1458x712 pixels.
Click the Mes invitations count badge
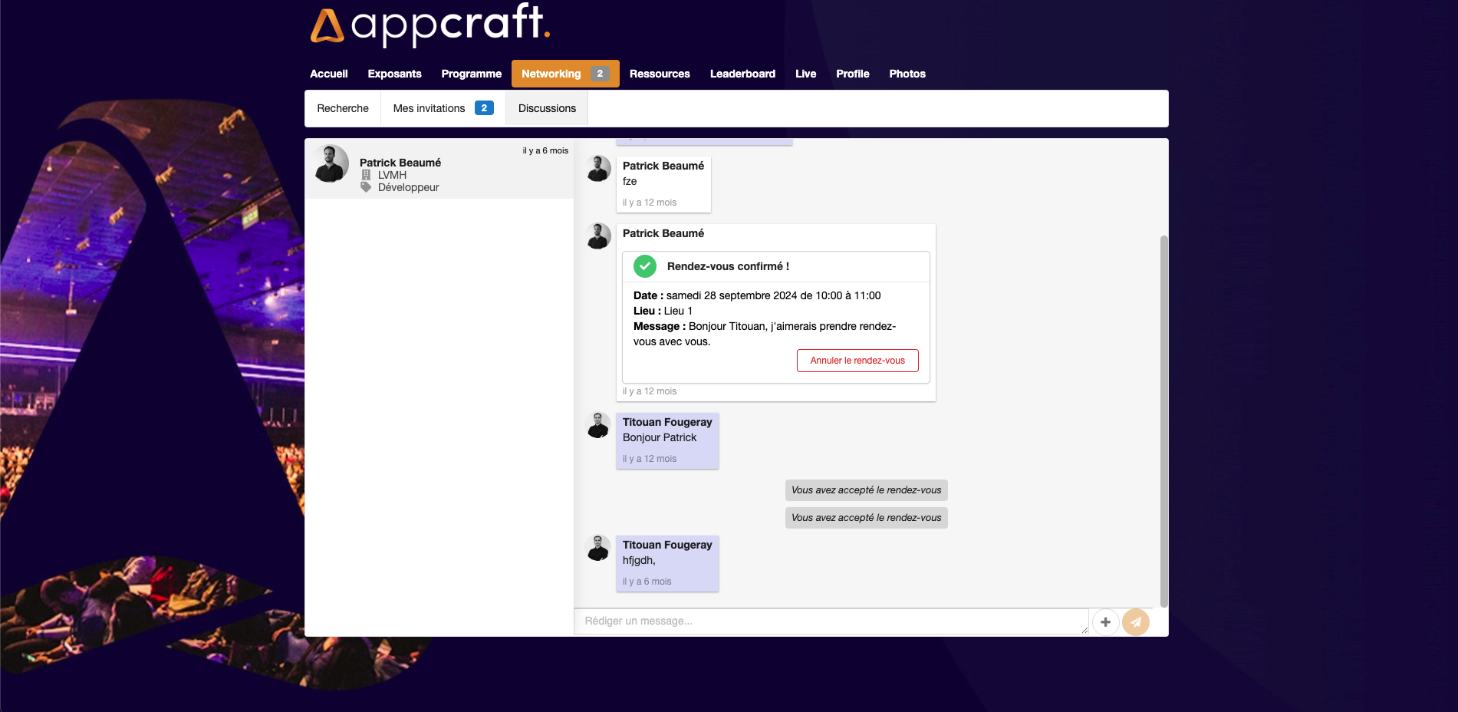point(484,108)
